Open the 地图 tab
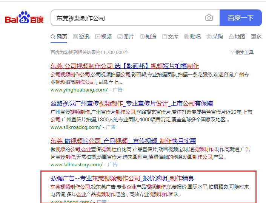The height and width of the screenshot is (203, 266). [x=237, y=37]
